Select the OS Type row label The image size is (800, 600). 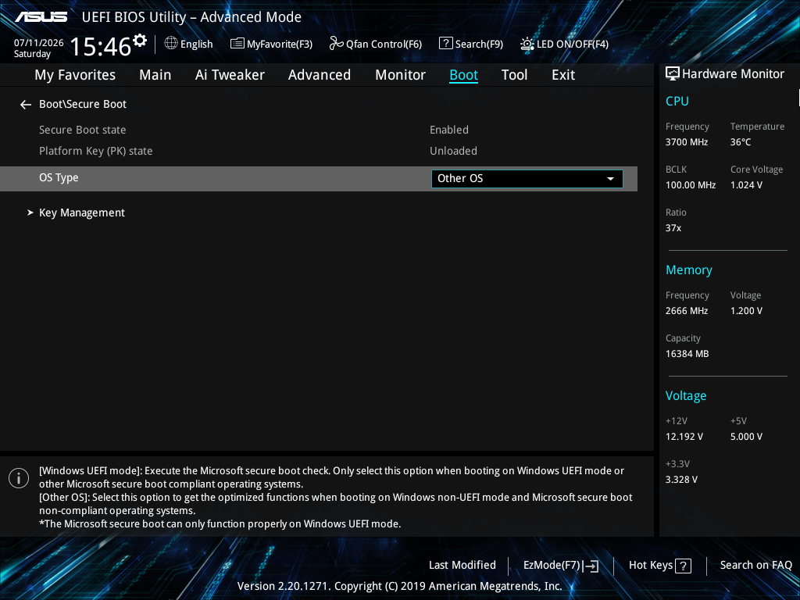pos(59,177)
